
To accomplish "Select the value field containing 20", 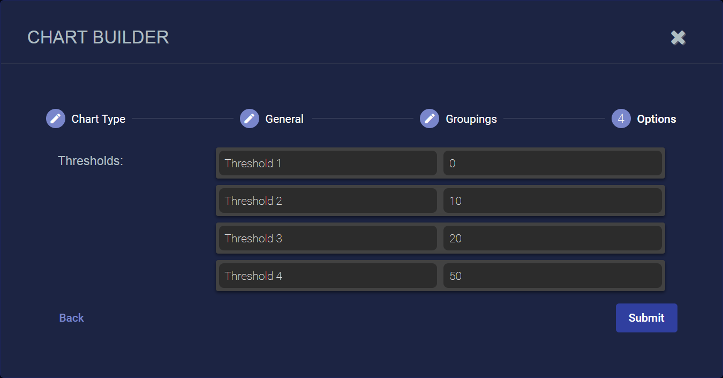I will pos(552,238).
